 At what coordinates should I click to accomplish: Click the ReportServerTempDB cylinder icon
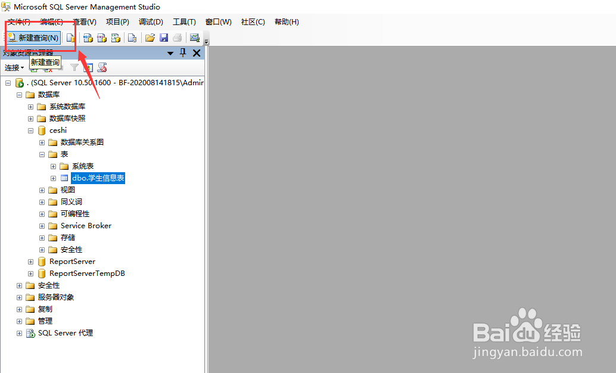click(x=42, y=273)
